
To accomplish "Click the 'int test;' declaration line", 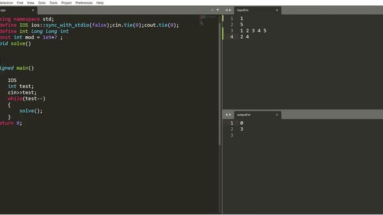I will click(x=20, y=86).
